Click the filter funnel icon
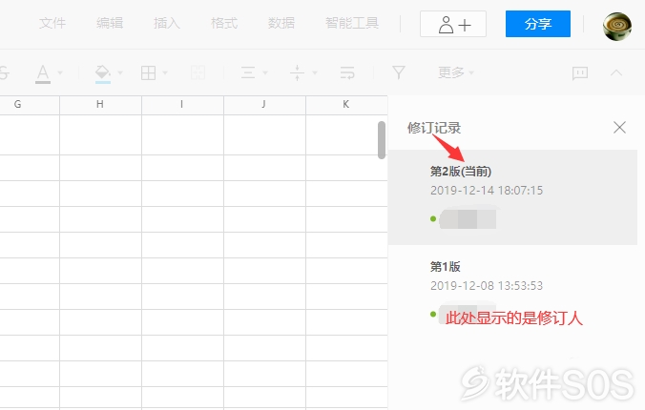 tap(399, 72)
